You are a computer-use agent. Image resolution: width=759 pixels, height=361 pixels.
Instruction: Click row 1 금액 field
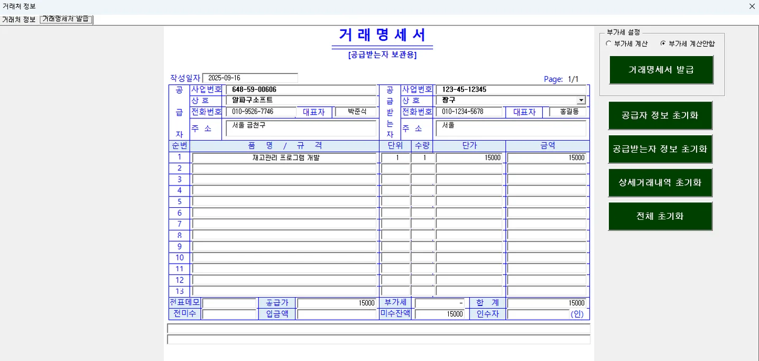[547, 158]
